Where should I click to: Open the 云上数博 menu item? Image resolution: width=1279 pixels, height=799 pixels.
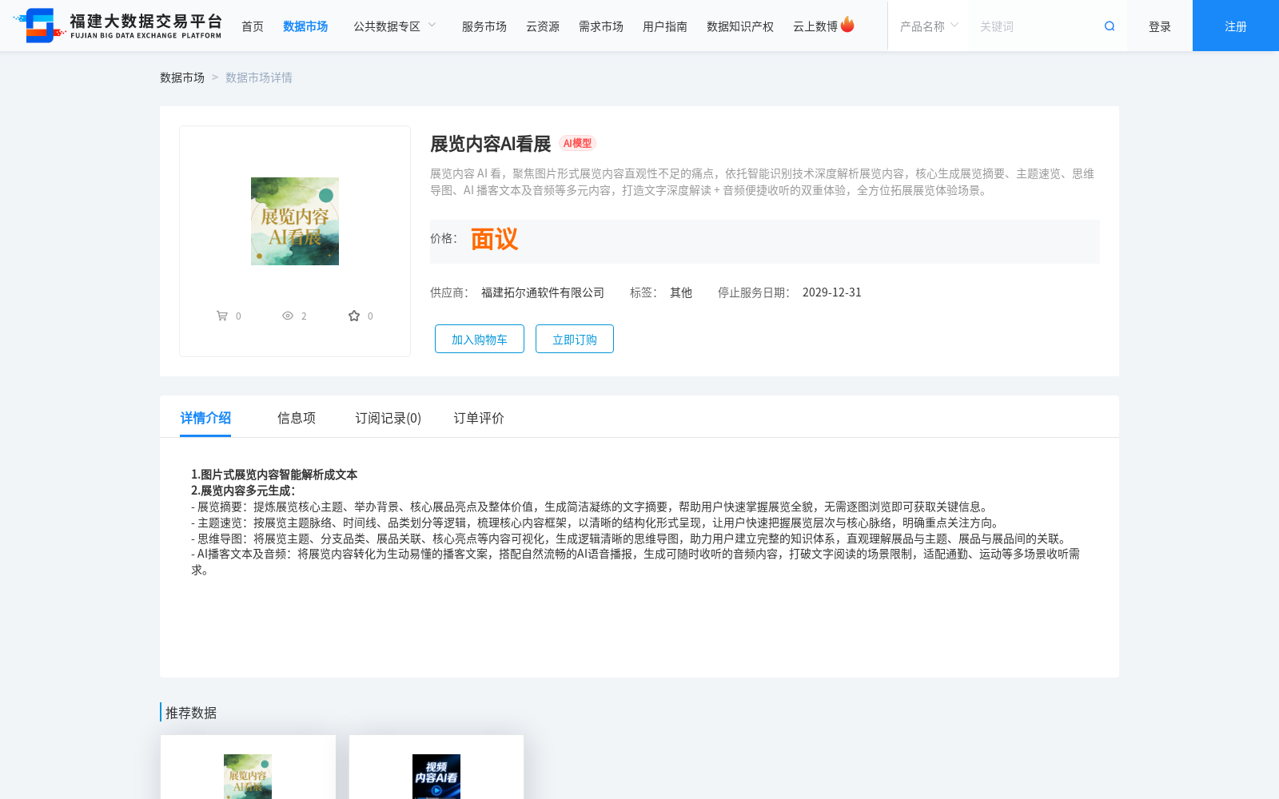[815, 26]
